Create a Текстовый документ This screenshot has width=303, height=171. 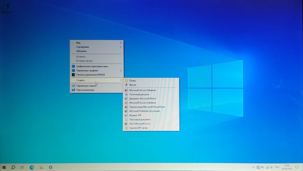tap(151, 120)
